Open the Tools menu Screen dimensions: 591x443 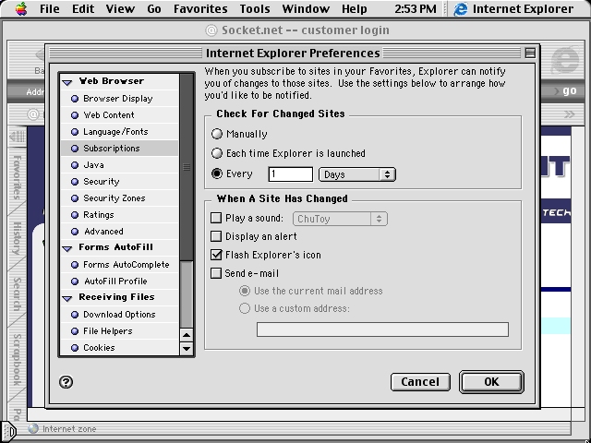point(255,8)
